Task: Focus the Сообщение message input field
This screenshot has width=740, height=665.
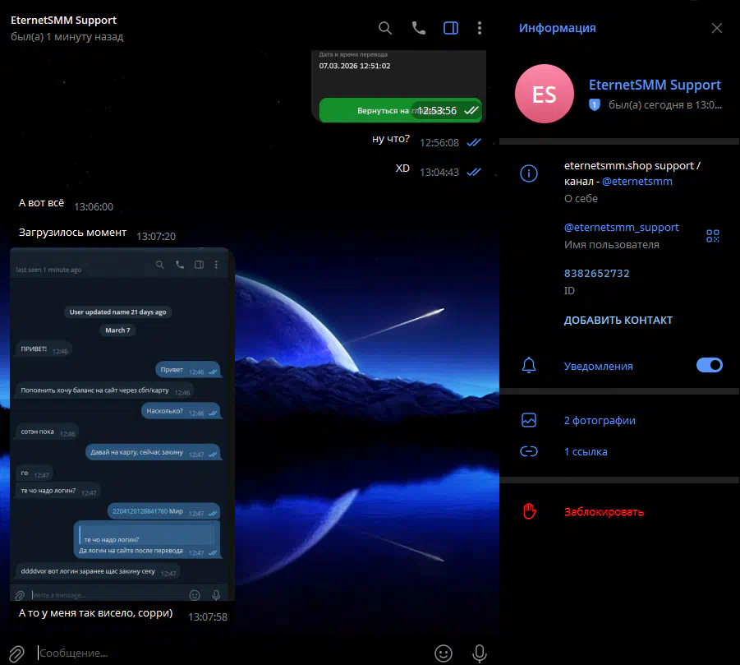Action: pyautogui.click(x=230, y=653)
